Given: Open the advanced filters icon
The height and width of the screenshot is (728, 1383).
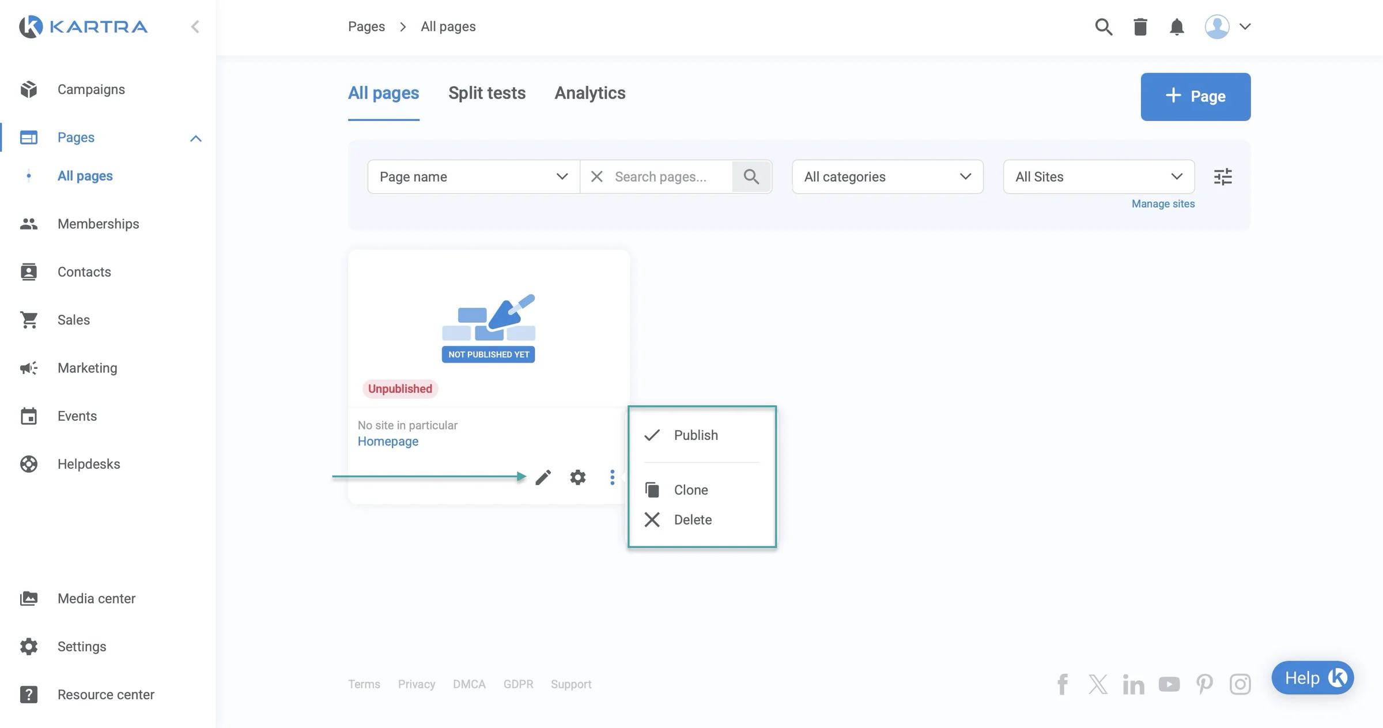Looking at the screenshot, I should 1223,176.
